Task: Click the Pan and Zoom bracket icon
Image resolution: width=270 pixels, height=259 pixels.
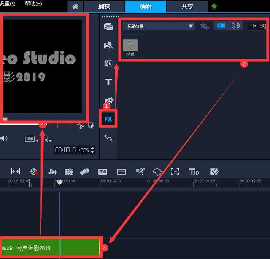Action: tap(175, 171)
